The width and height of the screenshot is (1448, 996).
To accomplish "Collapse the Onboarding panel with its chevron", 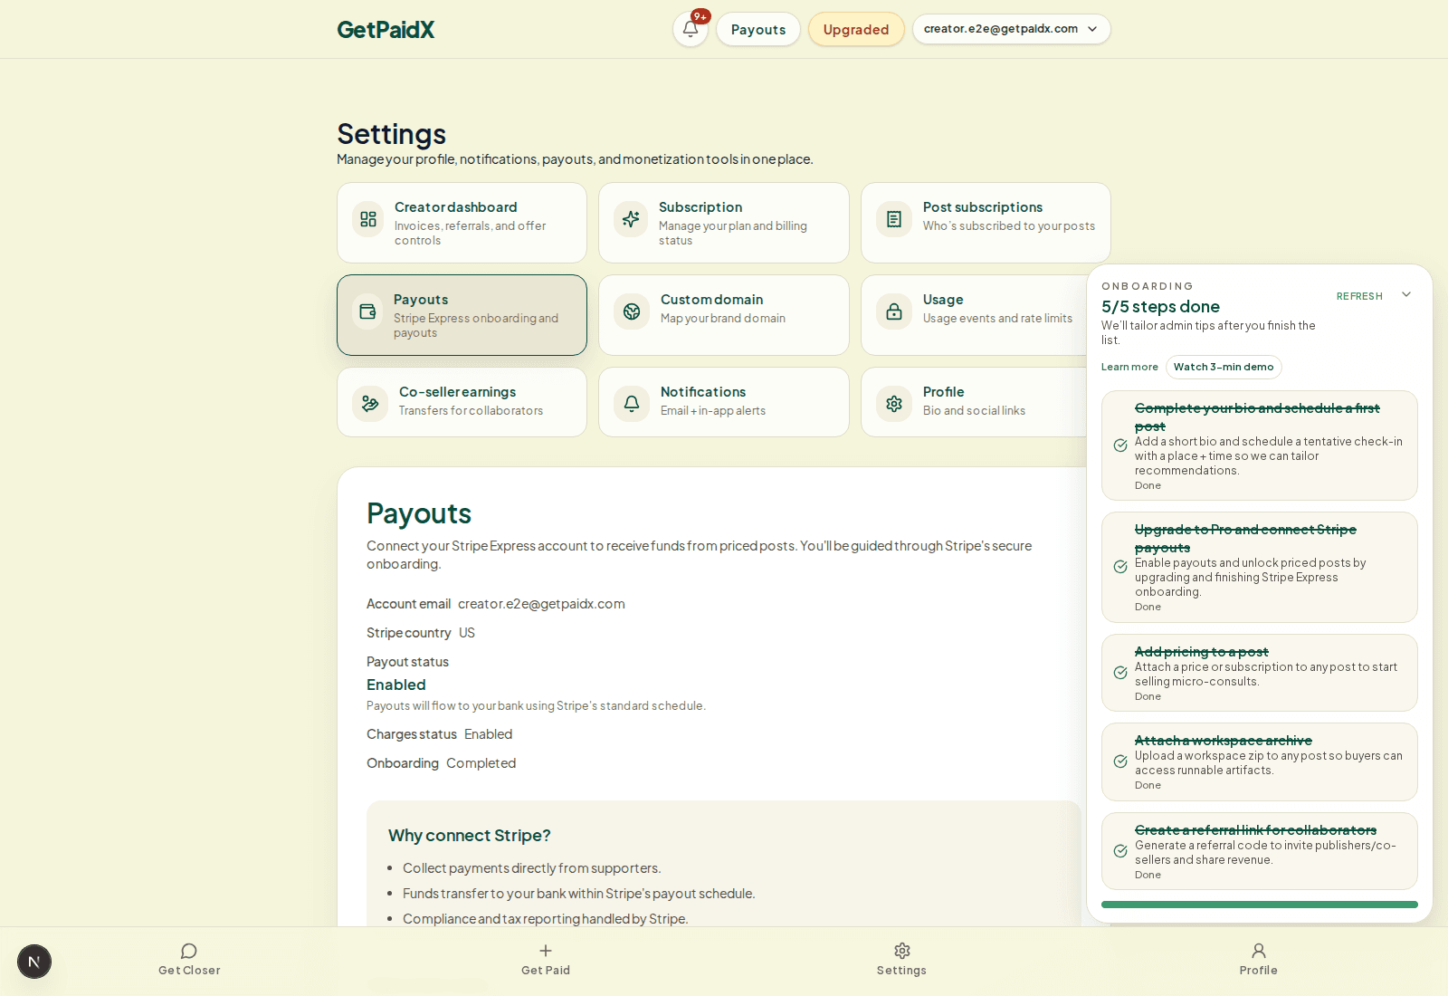I will coord(1405,294).
